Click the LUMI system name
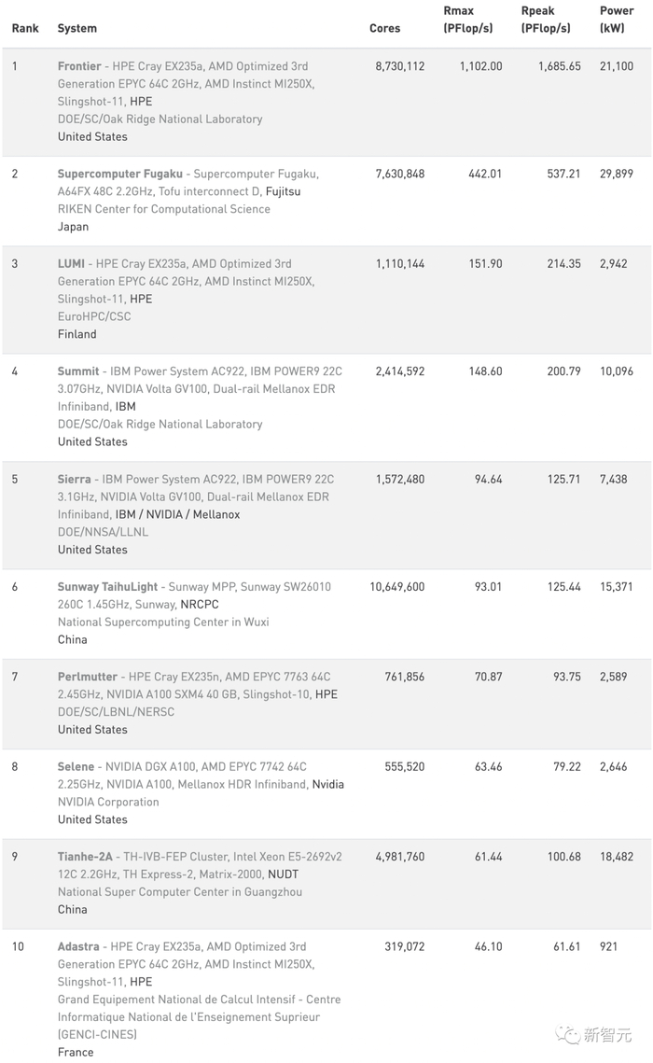Viewport: 653px width, 1063px height. pyautogui.click(x=71, y=264)
